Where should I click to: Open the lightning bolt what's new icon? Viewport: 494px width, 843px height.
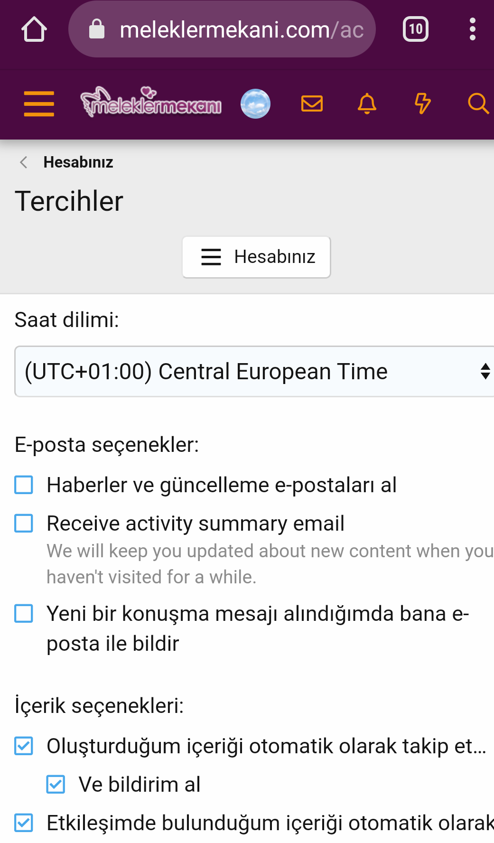422,103
